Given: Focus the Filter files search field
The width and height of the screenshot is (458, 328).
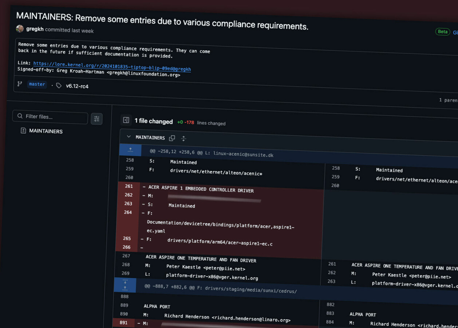Looking at the screenshot, I should coord(50,117).
